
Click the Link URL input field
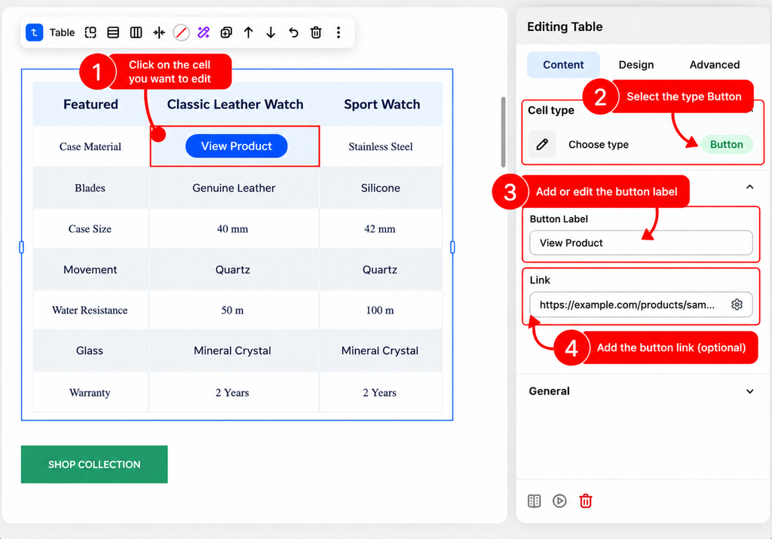[x=641, y=305]
